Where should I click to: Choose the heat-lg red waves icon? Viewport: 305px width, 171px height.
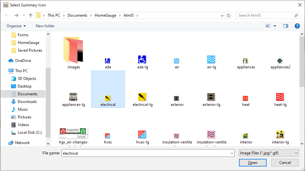click(280, 97)
